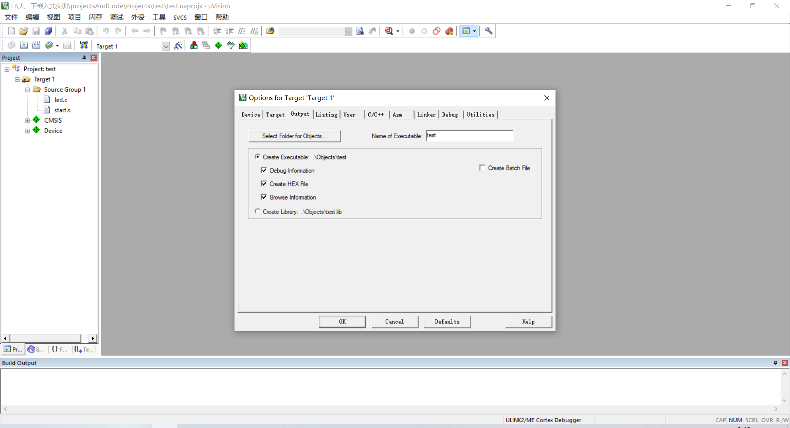This screenshot has height=428, width=790.
Task: Select start.s in project tree
Action: click(x=63, y=110)
